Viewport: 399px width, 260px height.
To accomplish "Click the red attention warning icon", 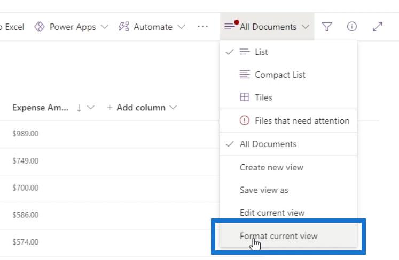I will point(244,120).
